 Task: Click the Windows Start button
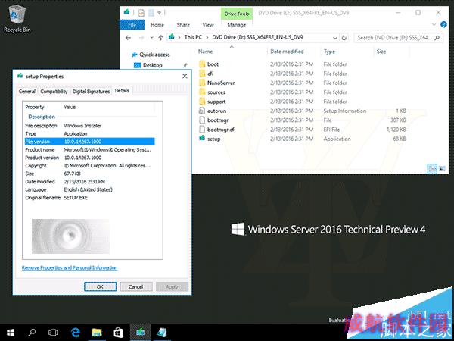tap(11, 333)
